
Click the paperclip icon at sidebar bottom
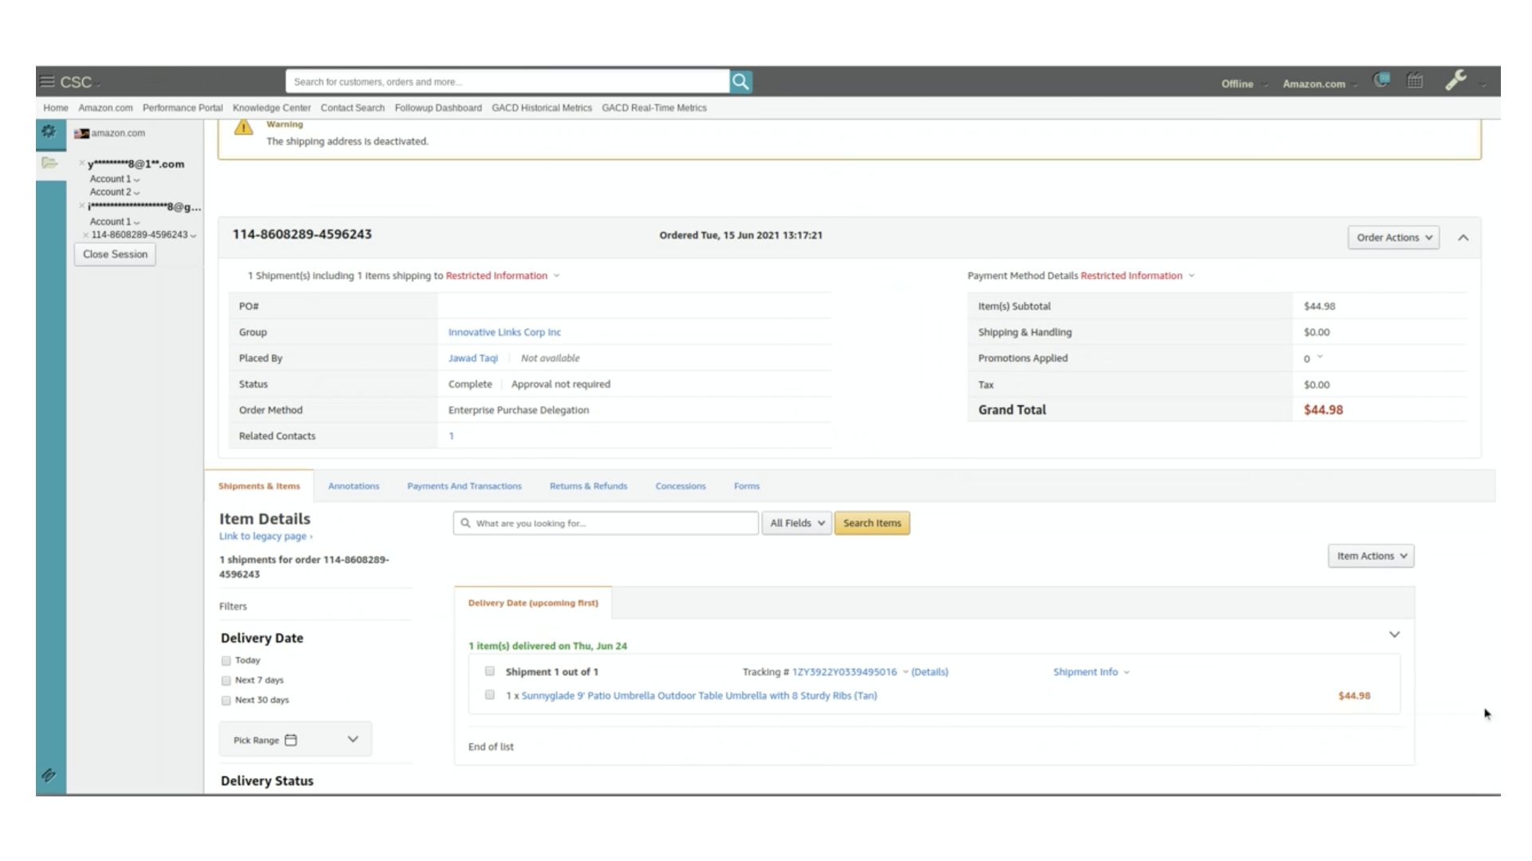click(49, 775)
